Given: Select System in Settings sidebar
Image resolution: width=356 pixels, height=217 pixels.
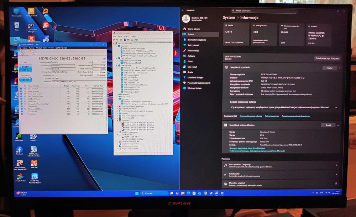Looking at the screenshot, I should [200, 34].
